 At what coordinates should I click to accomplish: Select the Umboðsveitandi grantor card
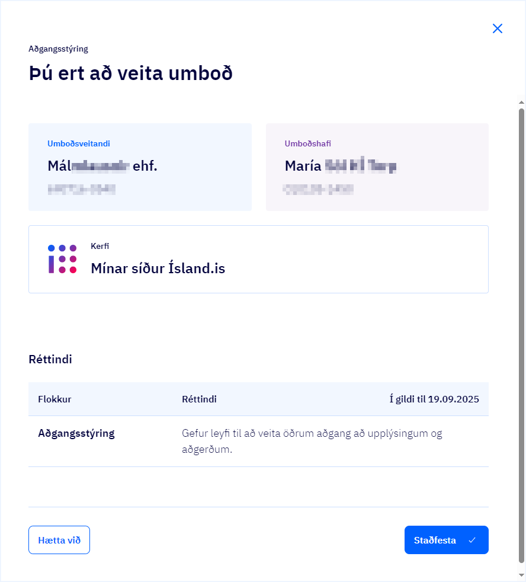(140, 167)
